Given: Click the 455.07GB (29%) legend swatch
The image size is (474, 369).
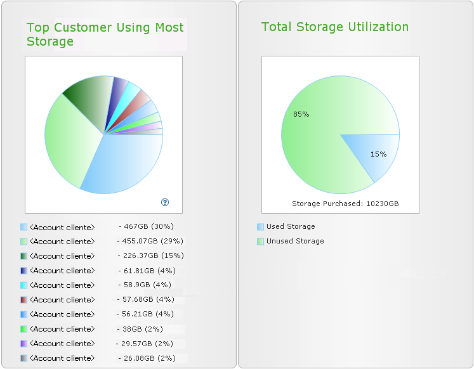Looking at the screenshot, I should 24,241.
